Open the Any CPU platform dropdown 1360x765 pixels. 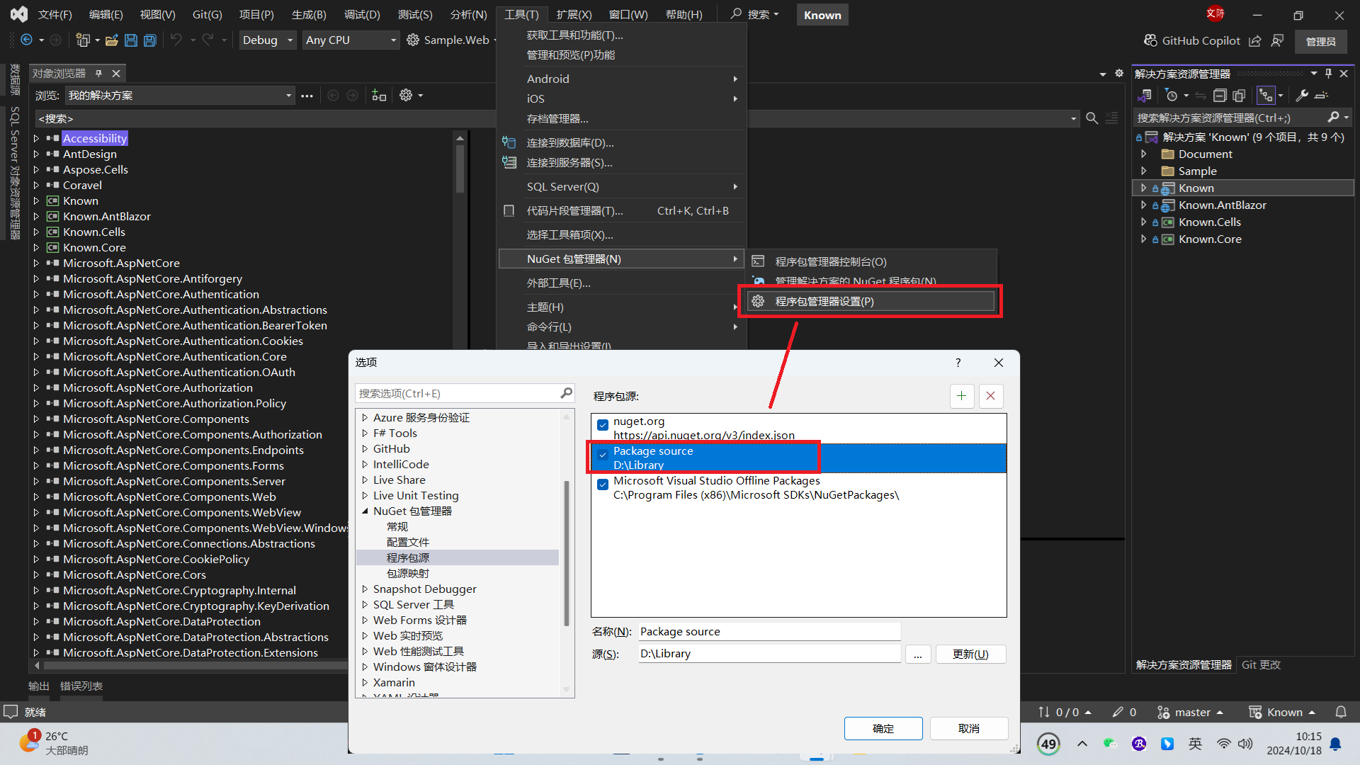(351, 40)
